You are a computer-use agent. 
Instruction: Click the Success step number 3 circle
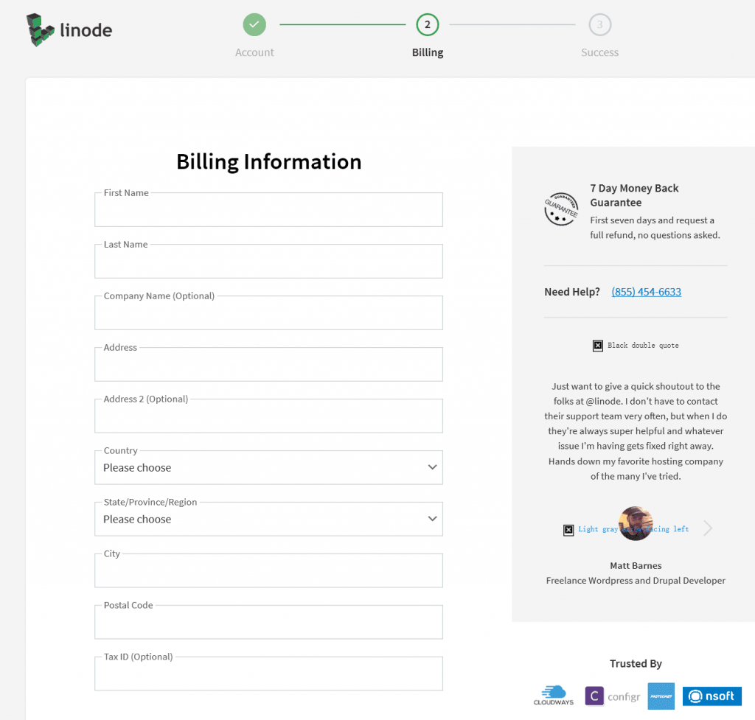[599, 24]
